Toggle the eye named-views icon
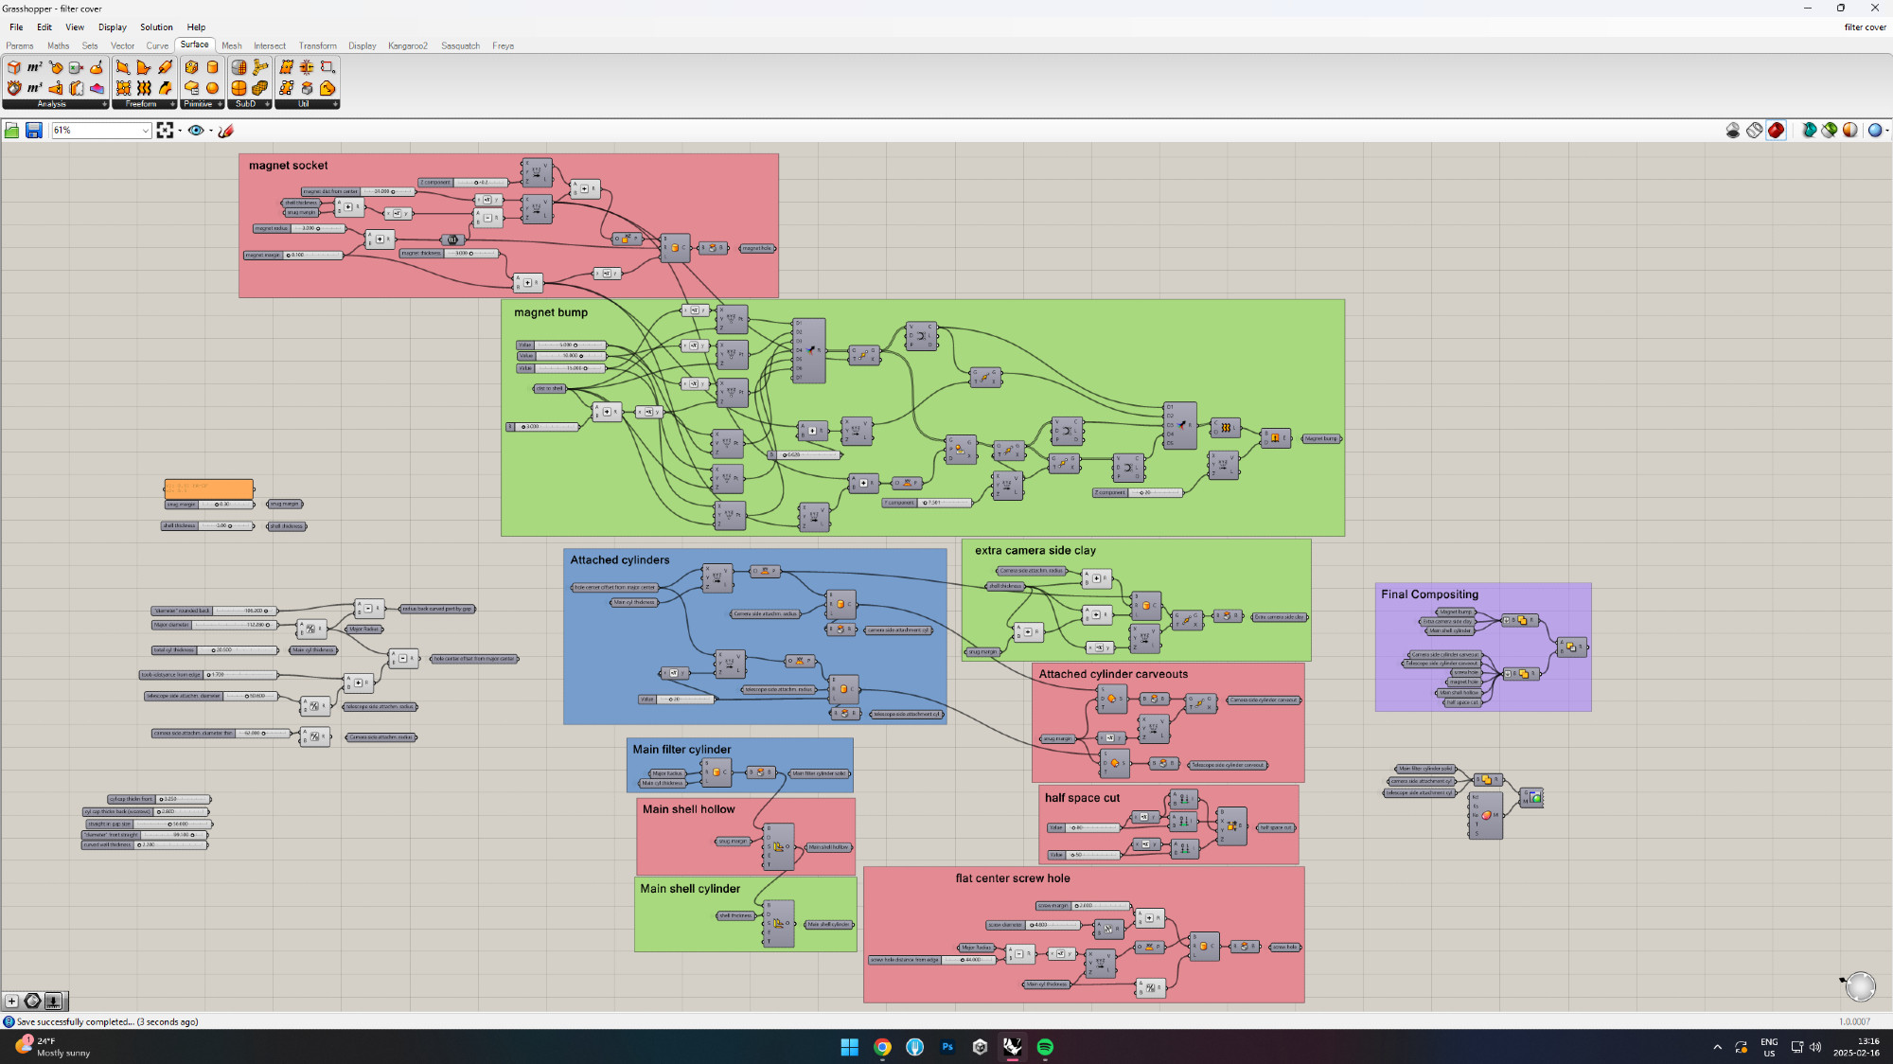Screen dimensions: 1893x1064 [x=196, y=131]
